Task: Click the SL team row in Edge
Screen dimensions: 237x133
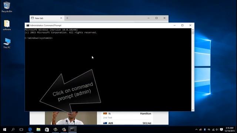Action: (x=127, y=113)
